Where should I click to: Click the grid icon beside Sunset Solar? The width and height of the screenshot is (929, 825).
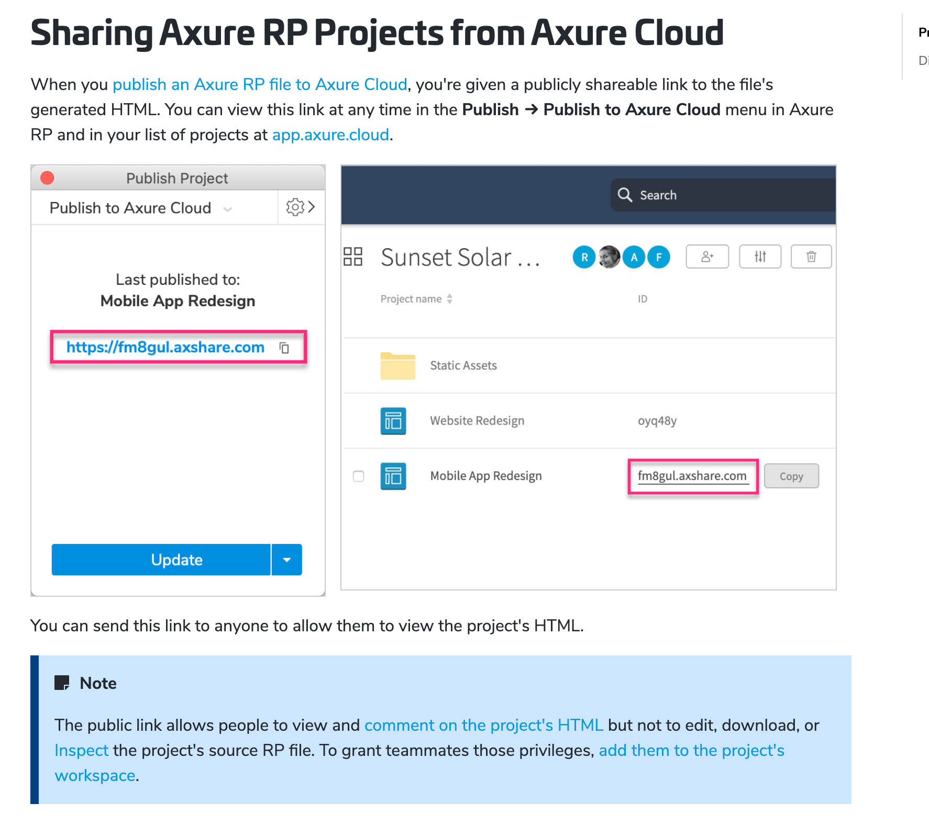click(354, 257)
